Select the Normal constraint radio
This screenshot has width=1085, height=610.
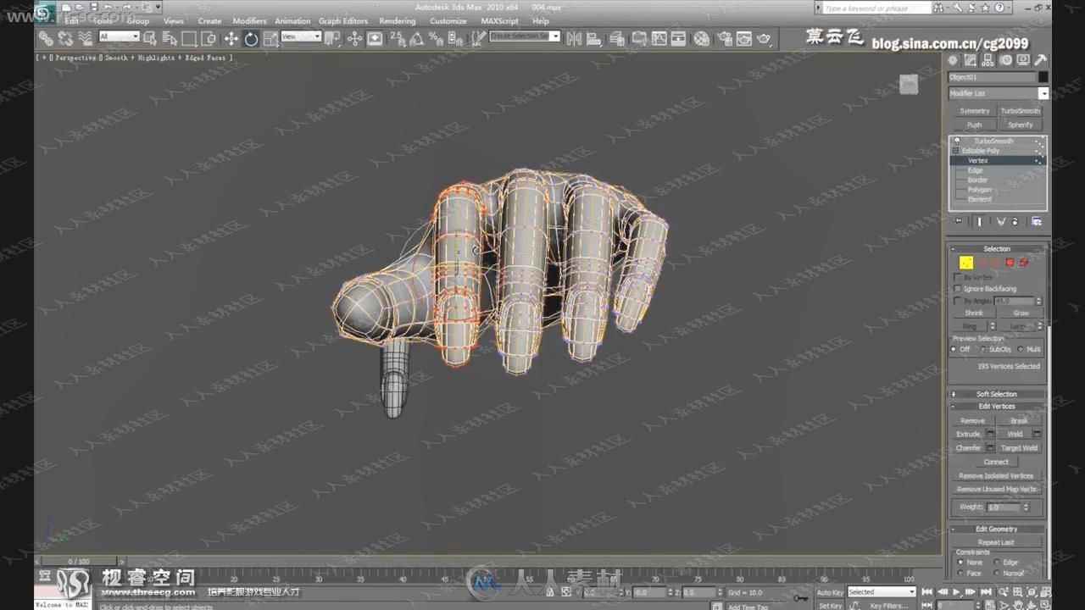coord(997,573)
